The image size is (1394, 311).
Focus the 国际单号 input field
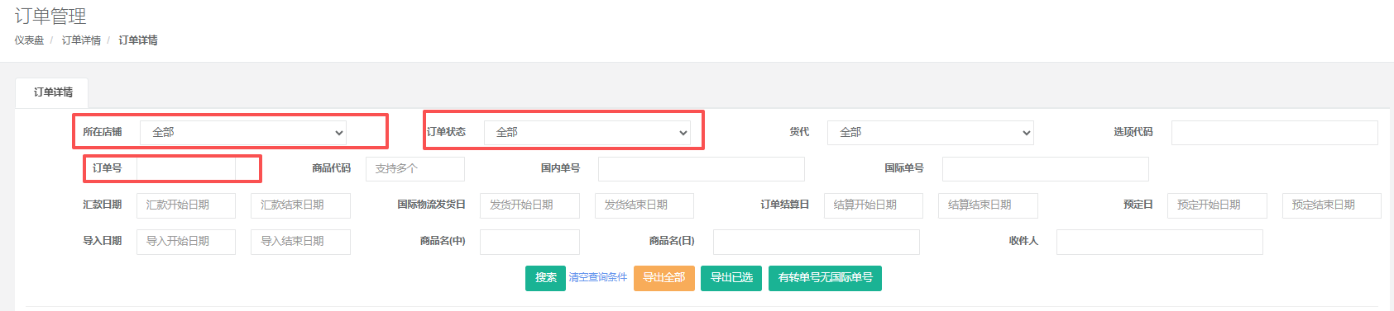(x=1046, y=168)
